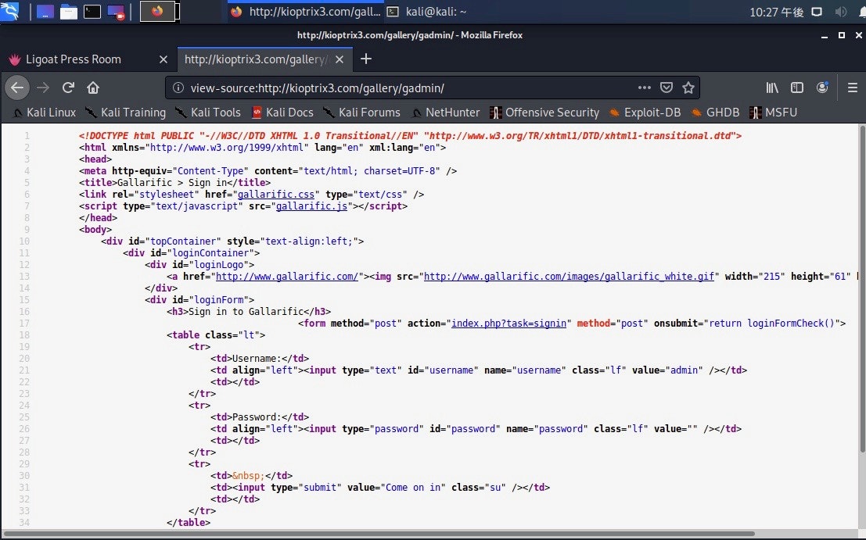Click the loginFormCheck() onsubmit text

(790, 324)
